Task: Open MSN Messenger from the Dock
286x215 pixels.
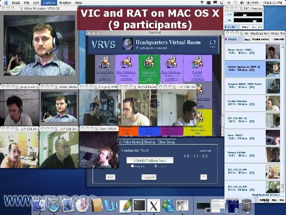Action: click(x=168, y=206)
